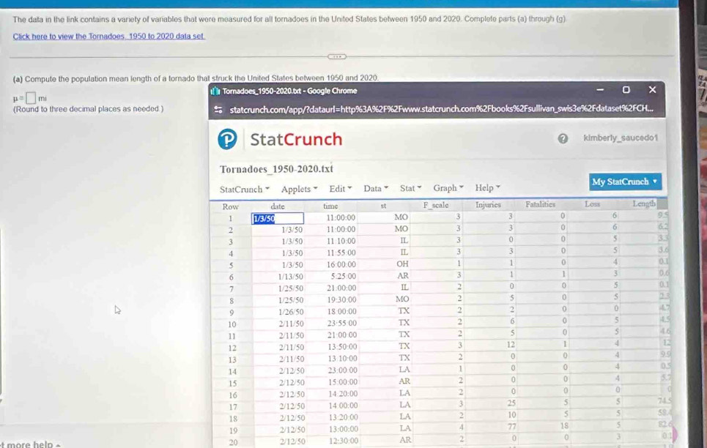Open the StatCrunch help question mark icon

click(x=563, y=138)
